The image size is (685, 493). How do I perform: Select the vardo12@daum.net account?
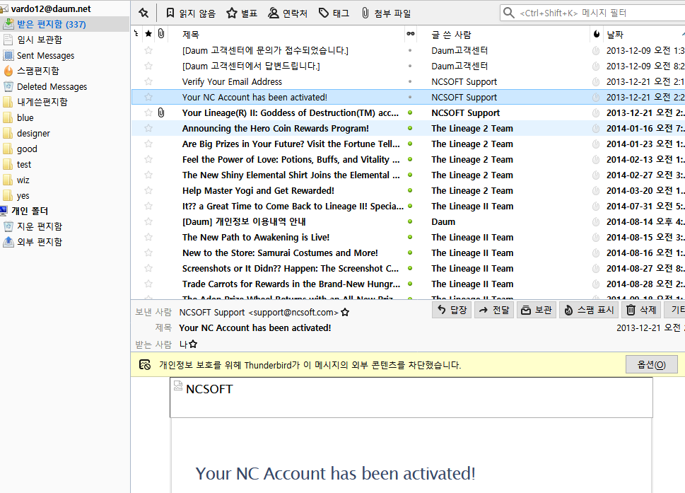50,8
